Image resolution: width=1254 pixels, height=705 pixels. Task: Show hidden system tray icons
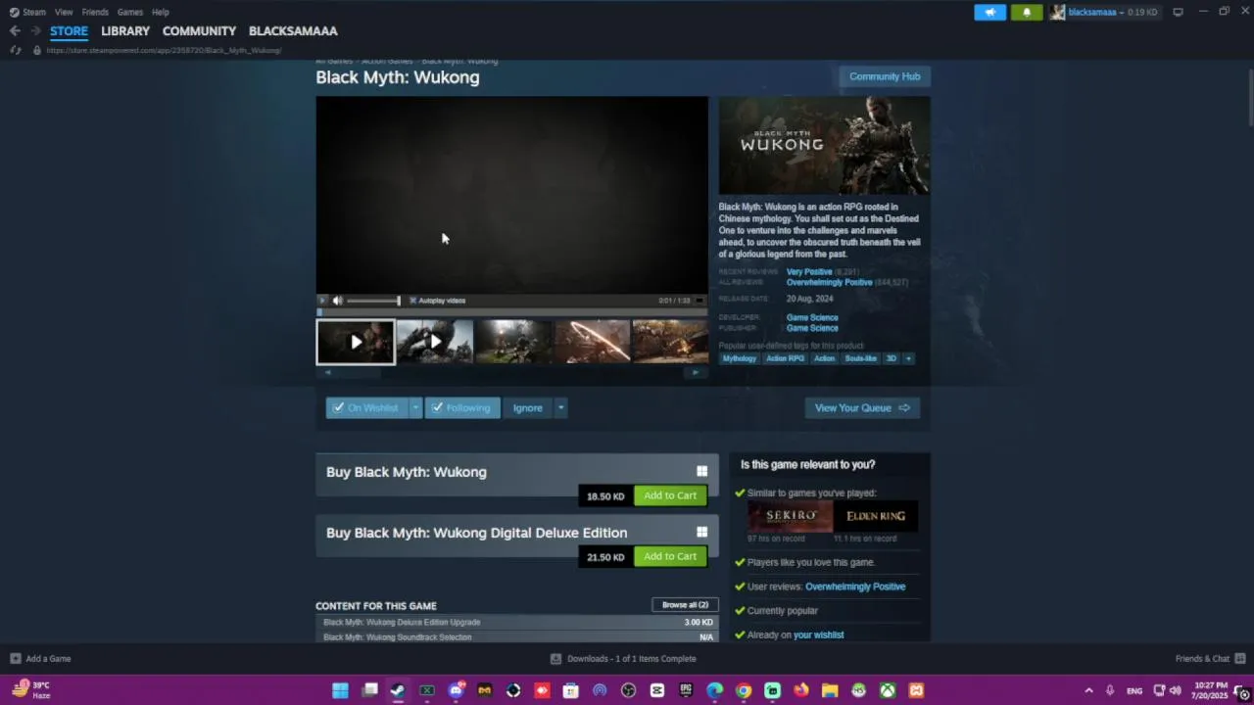[1088, 690]
